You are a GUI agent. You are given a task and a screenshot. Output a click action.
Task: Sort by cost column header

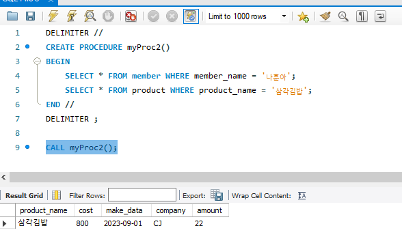[x=88, y=210]
